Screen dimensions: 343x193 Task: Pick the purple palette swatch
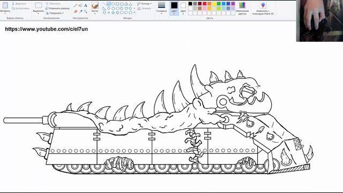click(233, 4)
